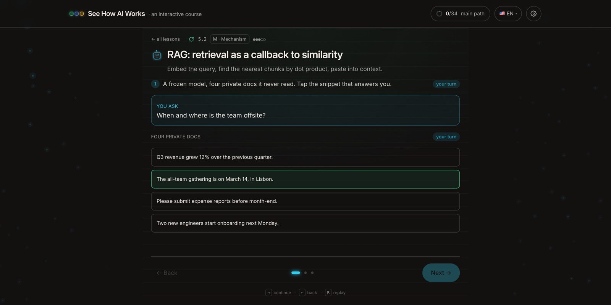Screen dimensions: 611x305
Task: Click the US flag icon
Action: pos(502,14)
